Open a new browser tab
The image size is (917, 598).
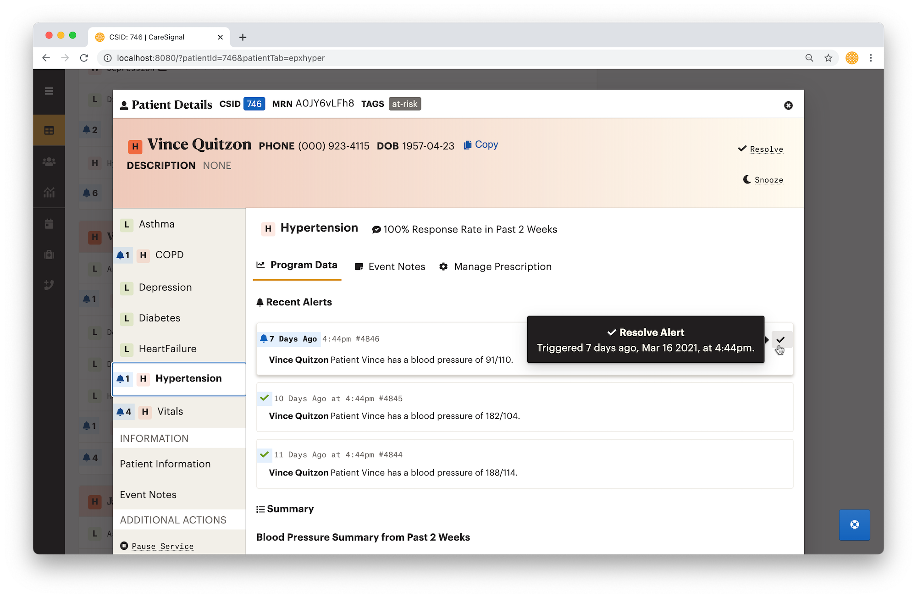[x=243, y=37]
